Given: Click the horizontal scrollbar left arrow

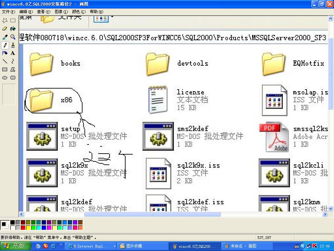Looking at the screenshot, I should 22,214.
